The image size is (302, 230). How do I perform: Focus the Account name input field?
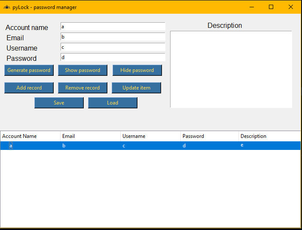(113, 27)
